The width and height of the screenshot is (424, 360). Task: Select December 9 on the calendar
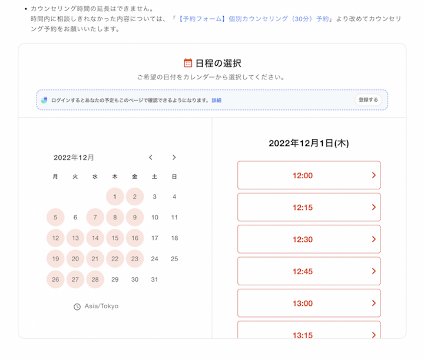pos(135,217)
